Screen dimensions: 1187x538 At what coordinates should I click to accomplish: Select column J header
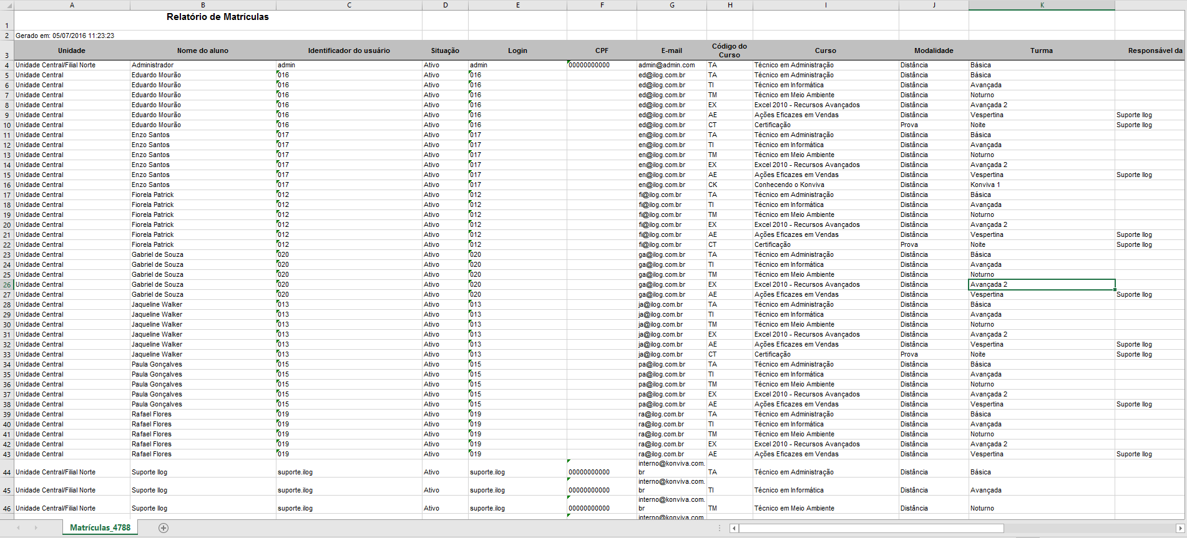(934, 5)
